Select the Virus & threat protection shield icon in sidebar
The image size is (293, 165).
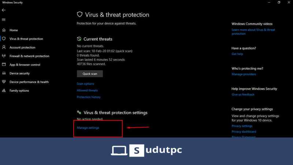click(x=4, y=38)
